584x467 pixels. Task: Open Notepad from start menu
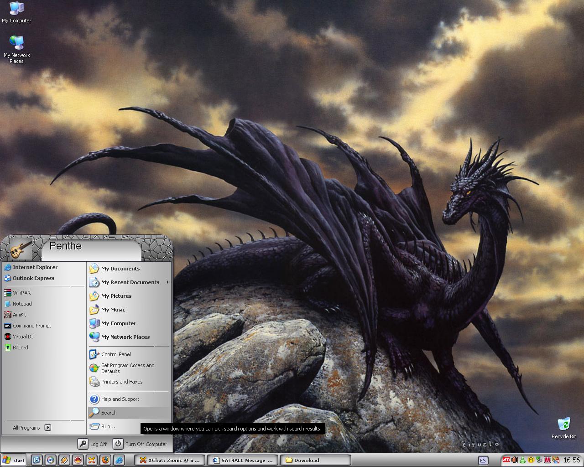click(44, 304)
